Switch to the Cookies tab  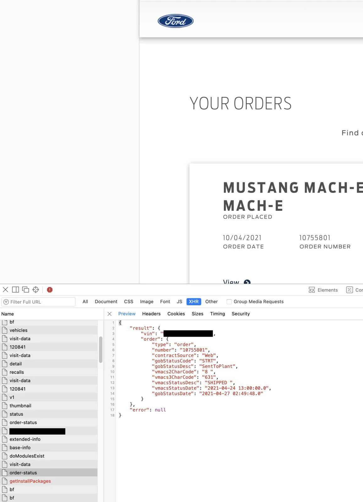176,314
